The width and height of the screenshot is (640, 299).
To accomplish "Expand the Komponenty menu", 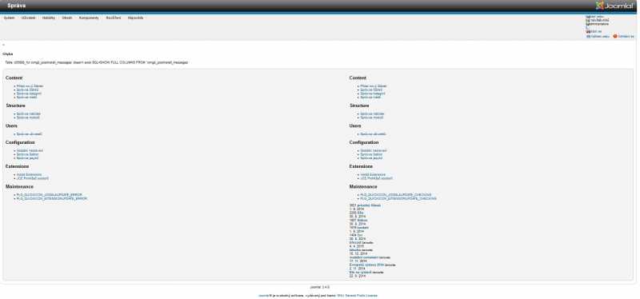I will point(89,18).
